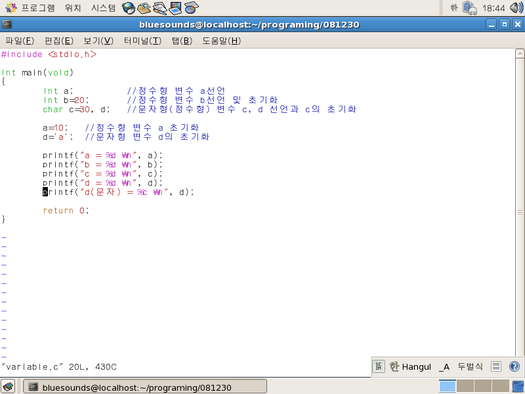Open the 편집(E) menu
The image size is (525, 394).
point(59,41)
